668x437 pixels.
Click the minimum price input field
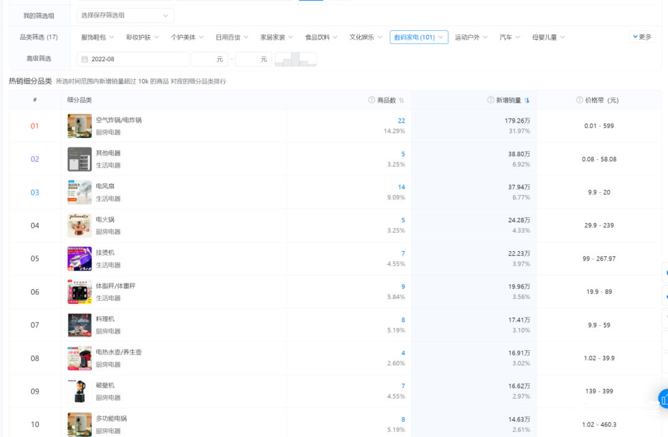[x=209, y=59]
